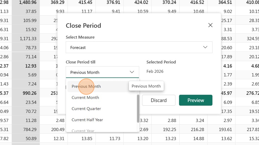Open the Forecast measure dropdown
This screenshot has height=145, width=259.
(x=139, y=47)
